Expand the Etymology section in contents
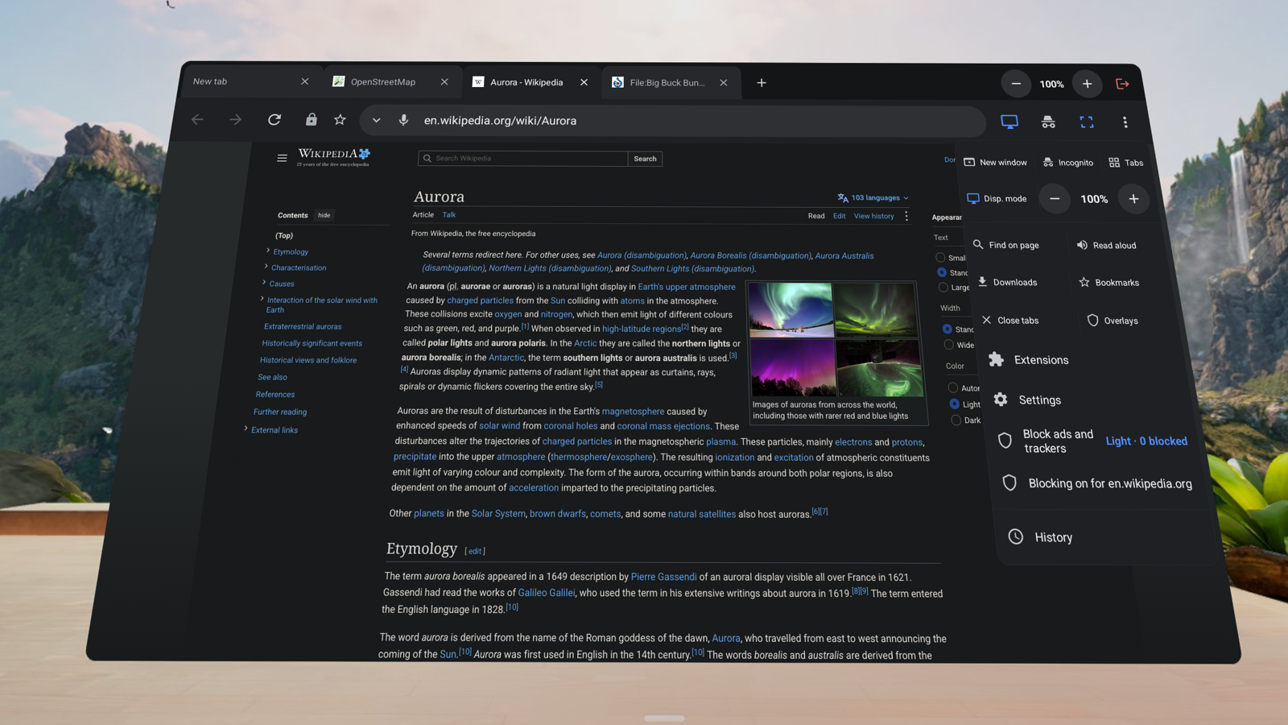Screen dimensions: 1288x725 (x=268, y=251)
